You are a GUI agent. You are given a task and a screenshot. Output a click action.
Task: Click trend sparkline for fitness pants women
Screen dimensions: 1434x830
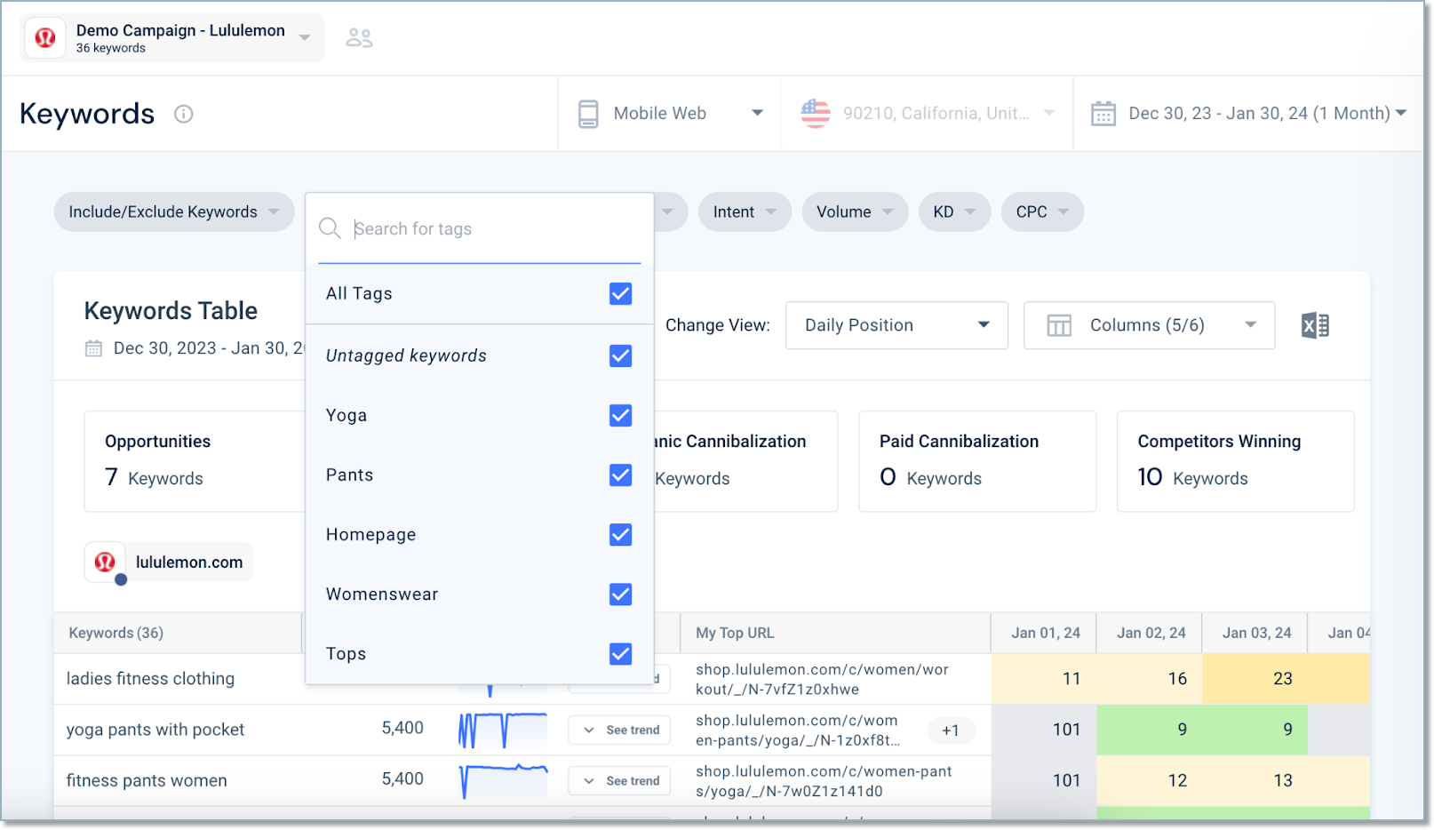click(505, 780)
